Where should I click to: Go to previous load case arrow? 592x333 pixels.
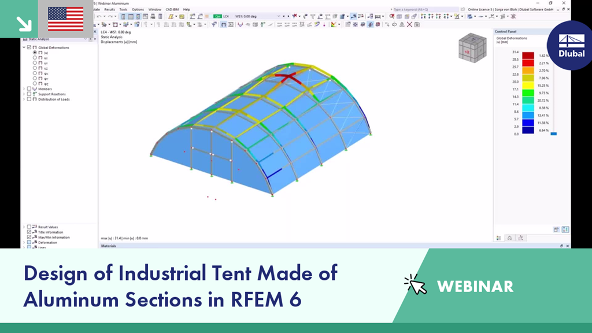283,16
